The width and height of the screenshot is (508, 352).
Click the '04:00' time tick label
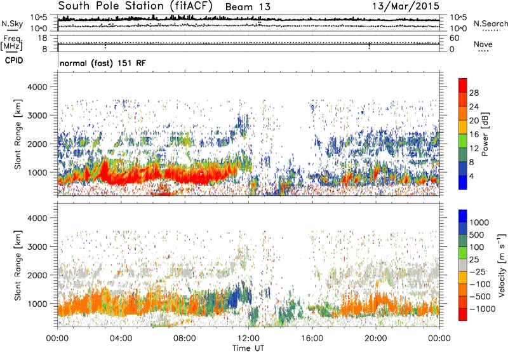tap(121, 339)
